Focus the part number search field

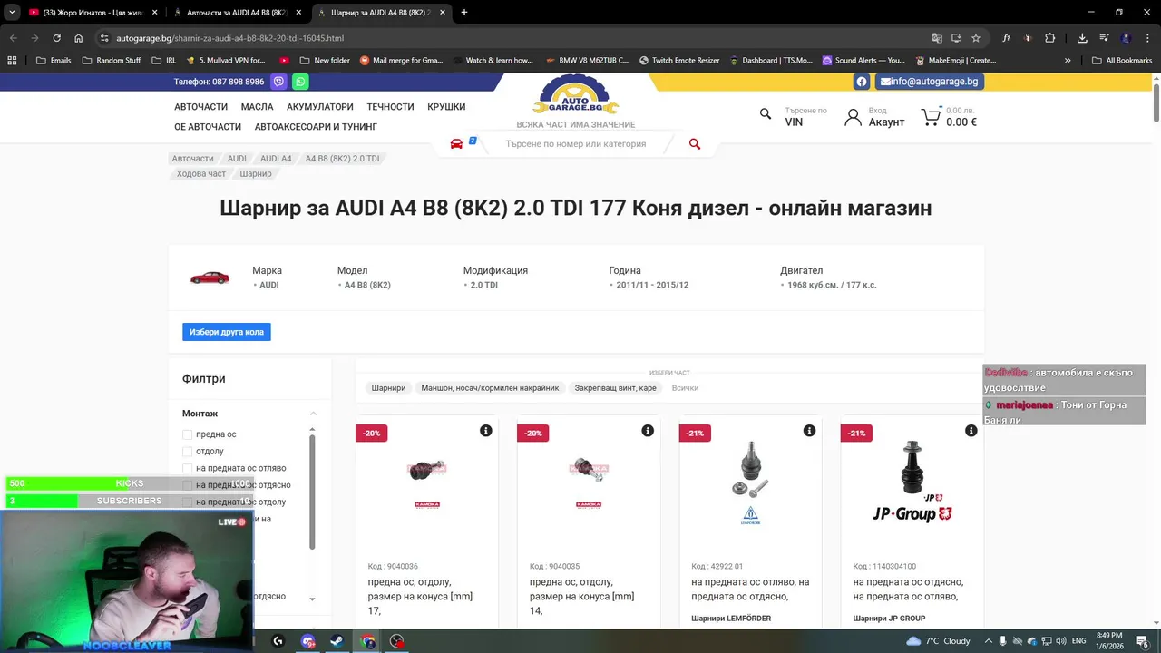click(x=576, y=143)
